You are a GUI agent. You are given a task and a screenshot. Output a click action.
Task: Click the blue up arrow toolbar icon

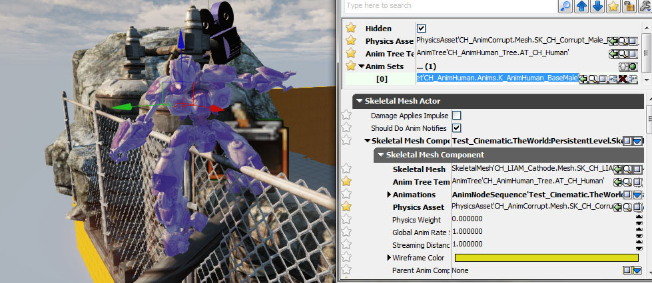(x=582, y=6)
